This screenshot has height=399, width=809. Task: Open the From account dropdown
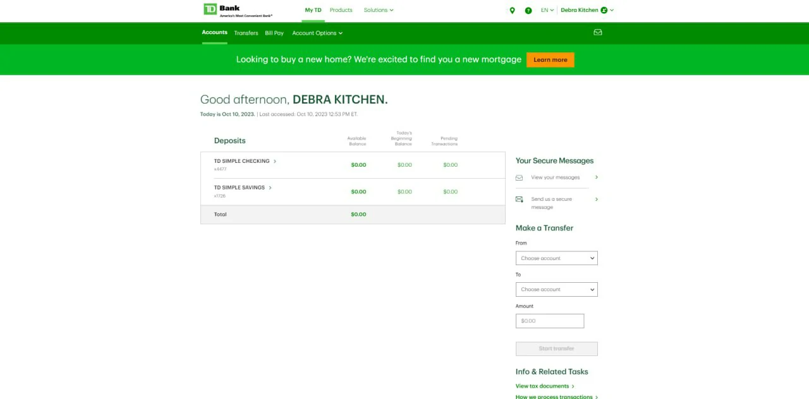coord(557,258)
